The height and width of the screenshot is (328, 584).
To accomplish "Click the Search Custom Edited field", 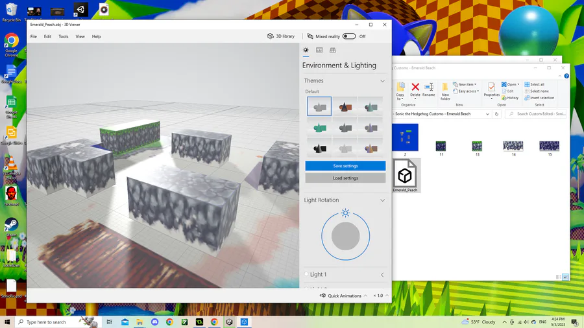I will coord(535,114).
